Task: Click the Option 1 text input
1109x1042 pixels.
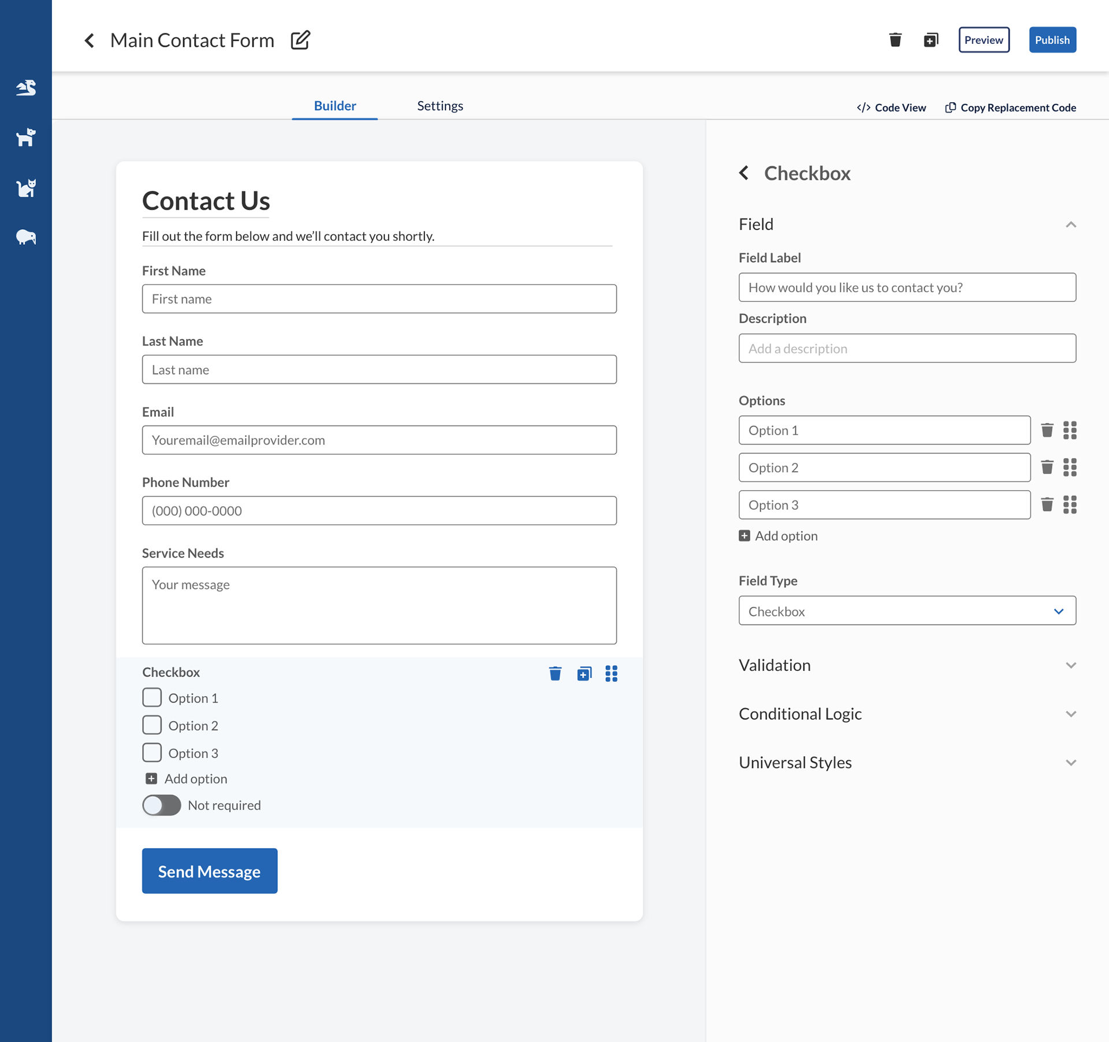Action: point(884,430)
